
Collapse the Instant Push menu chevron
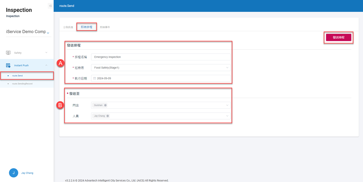(x=46, y=66)
